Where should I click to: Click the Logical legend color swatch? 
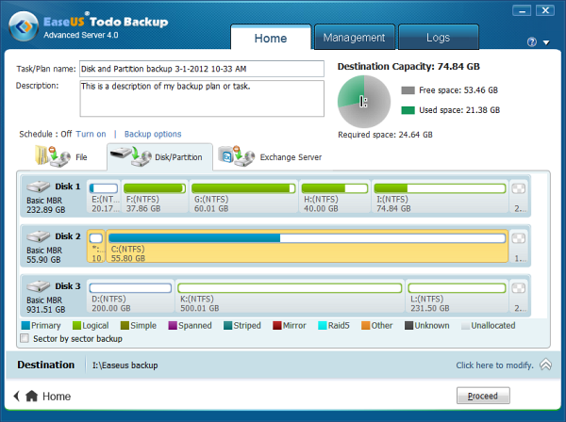tap(77, 326)
